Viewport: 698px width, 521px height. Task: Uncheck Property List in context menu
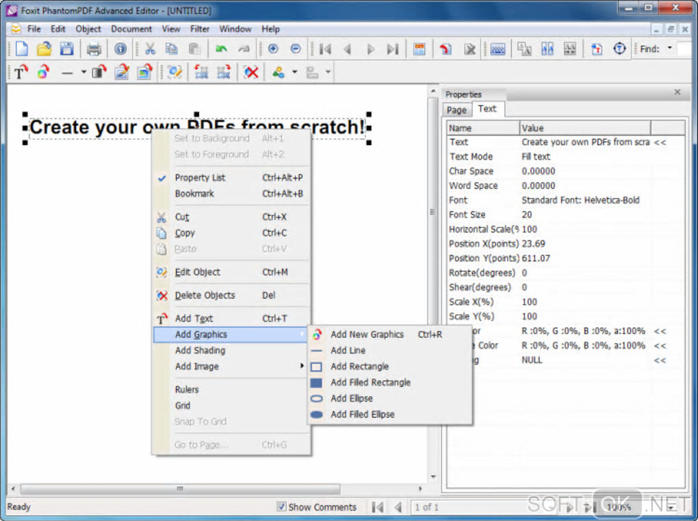coord(200,178)
